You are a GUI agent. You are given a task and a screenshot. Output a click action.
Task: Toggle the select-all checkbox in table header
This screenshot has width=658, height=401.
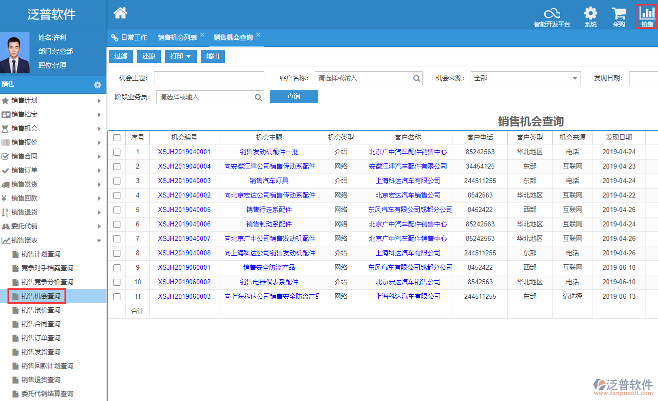point(117,138)
